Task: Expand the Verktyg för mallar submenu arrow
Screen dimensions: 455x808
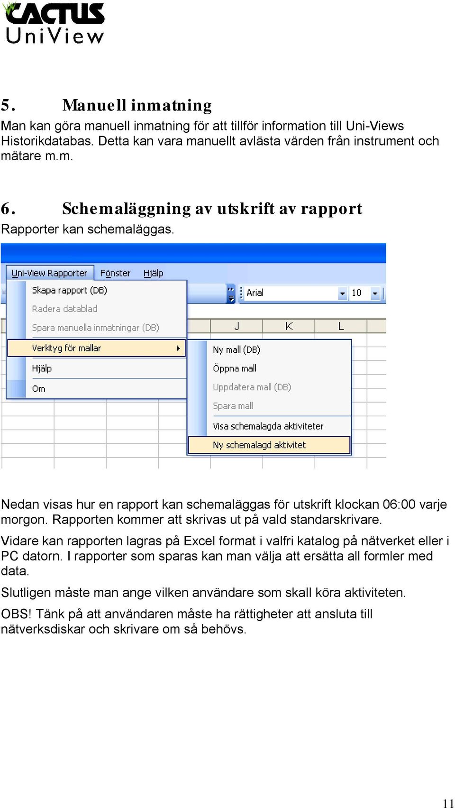Action: pos(178,348)
